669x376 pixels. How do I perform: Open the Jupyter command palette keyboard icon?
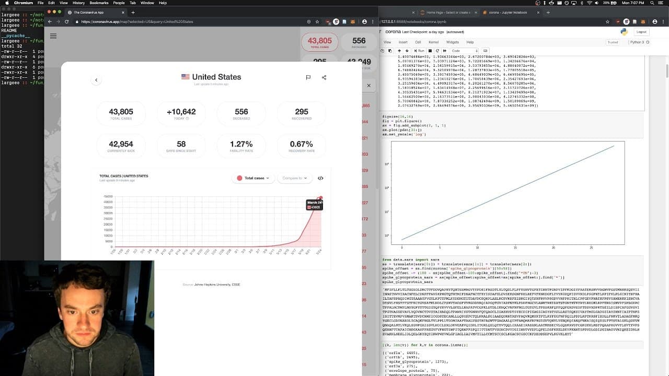coord(485,51)
